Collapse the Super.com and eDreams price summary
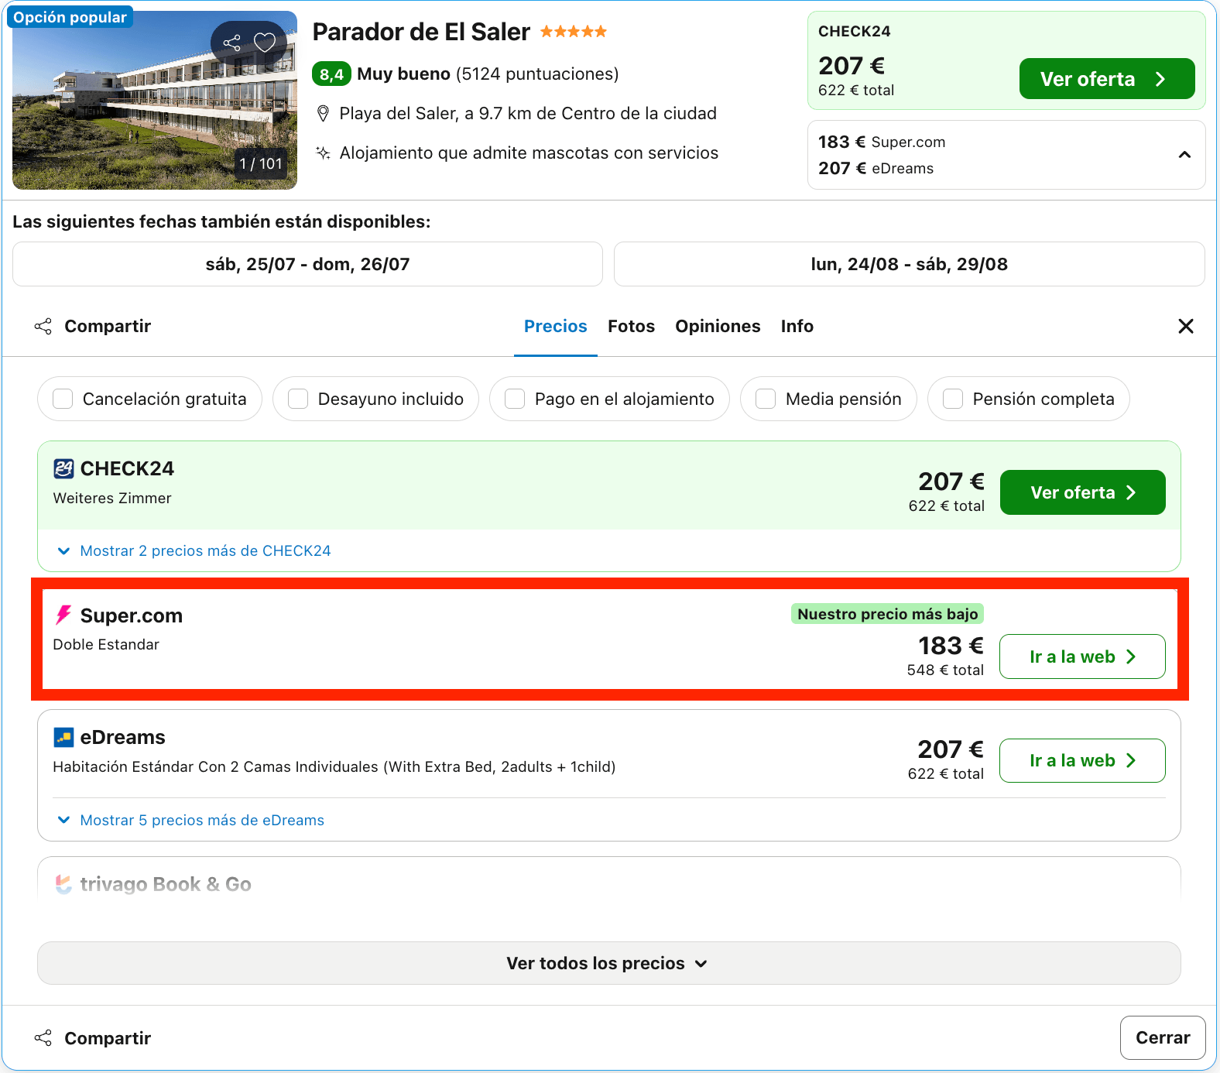The height and width of the screenshot is (1073, 1220). (1184, 155)
